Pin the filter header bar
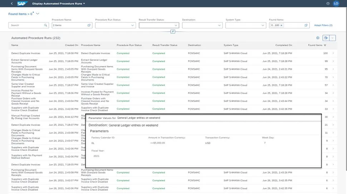The width and height of the screenshot is (347, 194). (173, 31)
